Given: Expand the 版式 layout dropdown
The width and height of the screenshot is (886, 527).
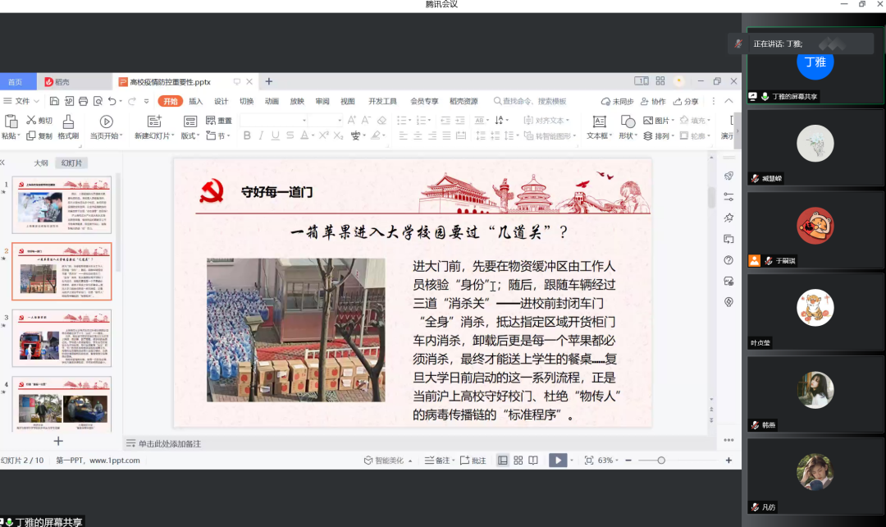Looking at the screenshot, I should [190, 136].
